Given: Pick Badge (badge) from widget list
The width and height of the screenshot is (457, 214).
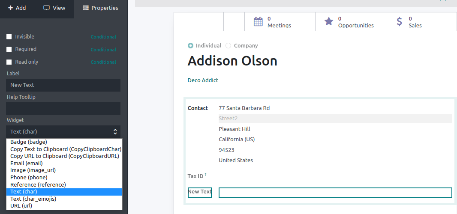Looking at the screenshot, I should point(64,142).
